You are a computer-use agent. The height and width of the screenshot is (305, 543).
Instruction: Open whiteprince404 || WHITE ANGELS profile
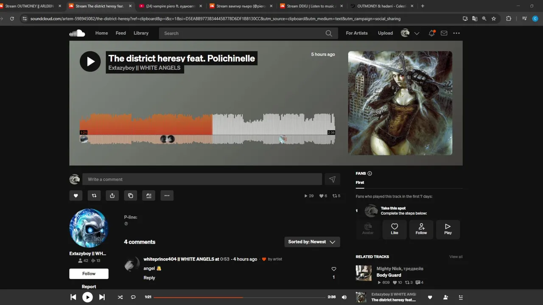point(179,259)
